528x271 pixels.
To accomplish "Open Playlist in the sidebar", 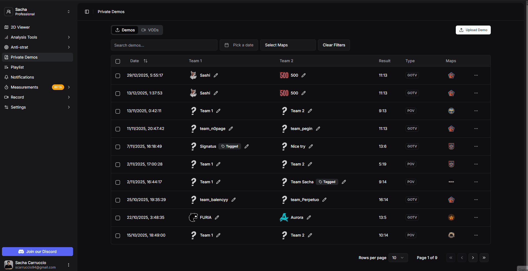I will pos(17,67).
